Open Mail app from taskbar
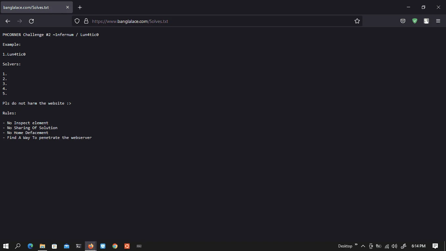 point(67,246)
